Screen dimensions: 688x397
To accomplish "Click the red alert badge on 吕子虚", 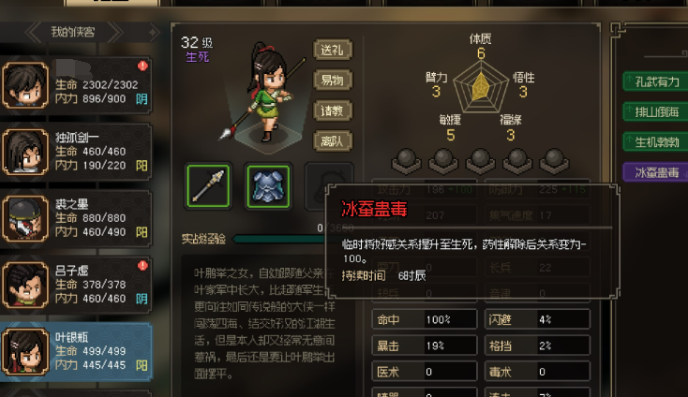I will coord(142,266).
